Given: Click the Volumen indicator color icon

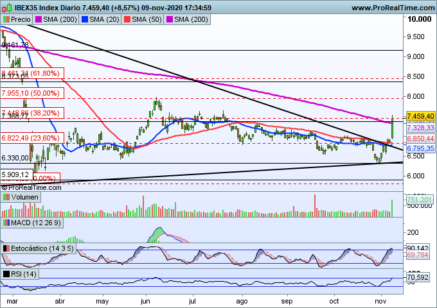Looking at the screenshot, I should tap(6, 198).
